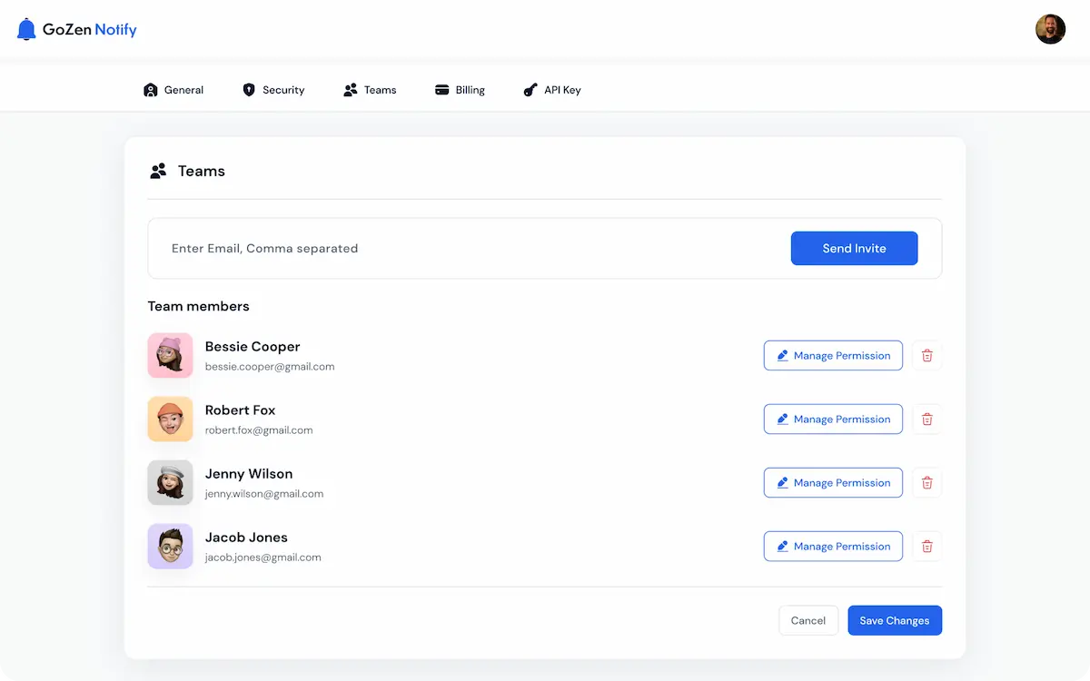The height and width of the screenshot is (681, 1090).
Task: Click the Teams people icon in navigation
Action: click(350, 89)
